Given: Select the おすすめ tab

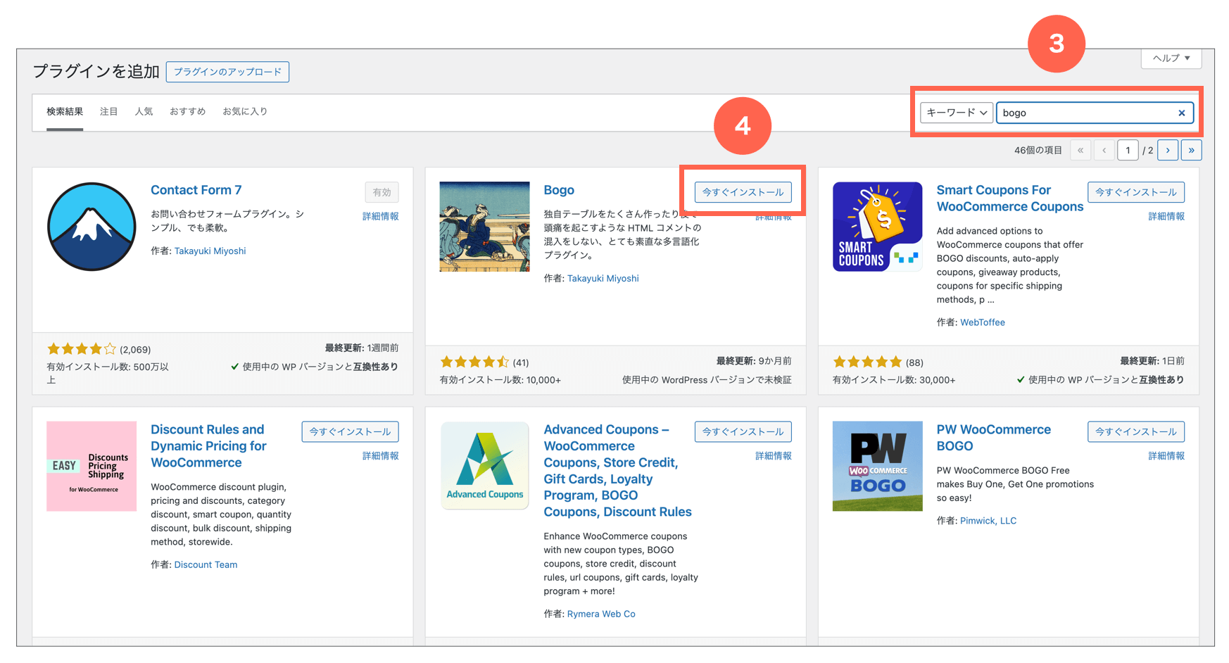Looking at the screenshot, I should pyautogui.click(x=187, y=111).
